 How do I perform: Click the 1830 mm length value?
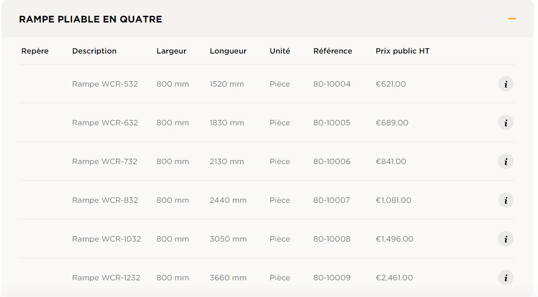pyautogui.click(x=227, y=123)
